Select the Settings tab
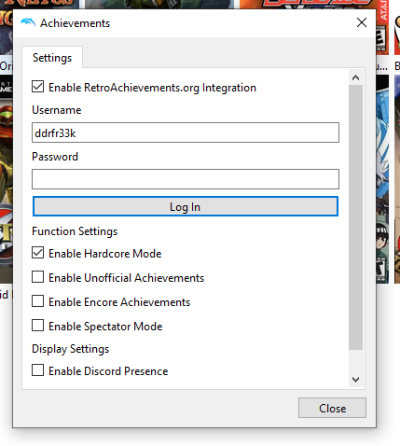The image size is (400, 446). point(52,58)
